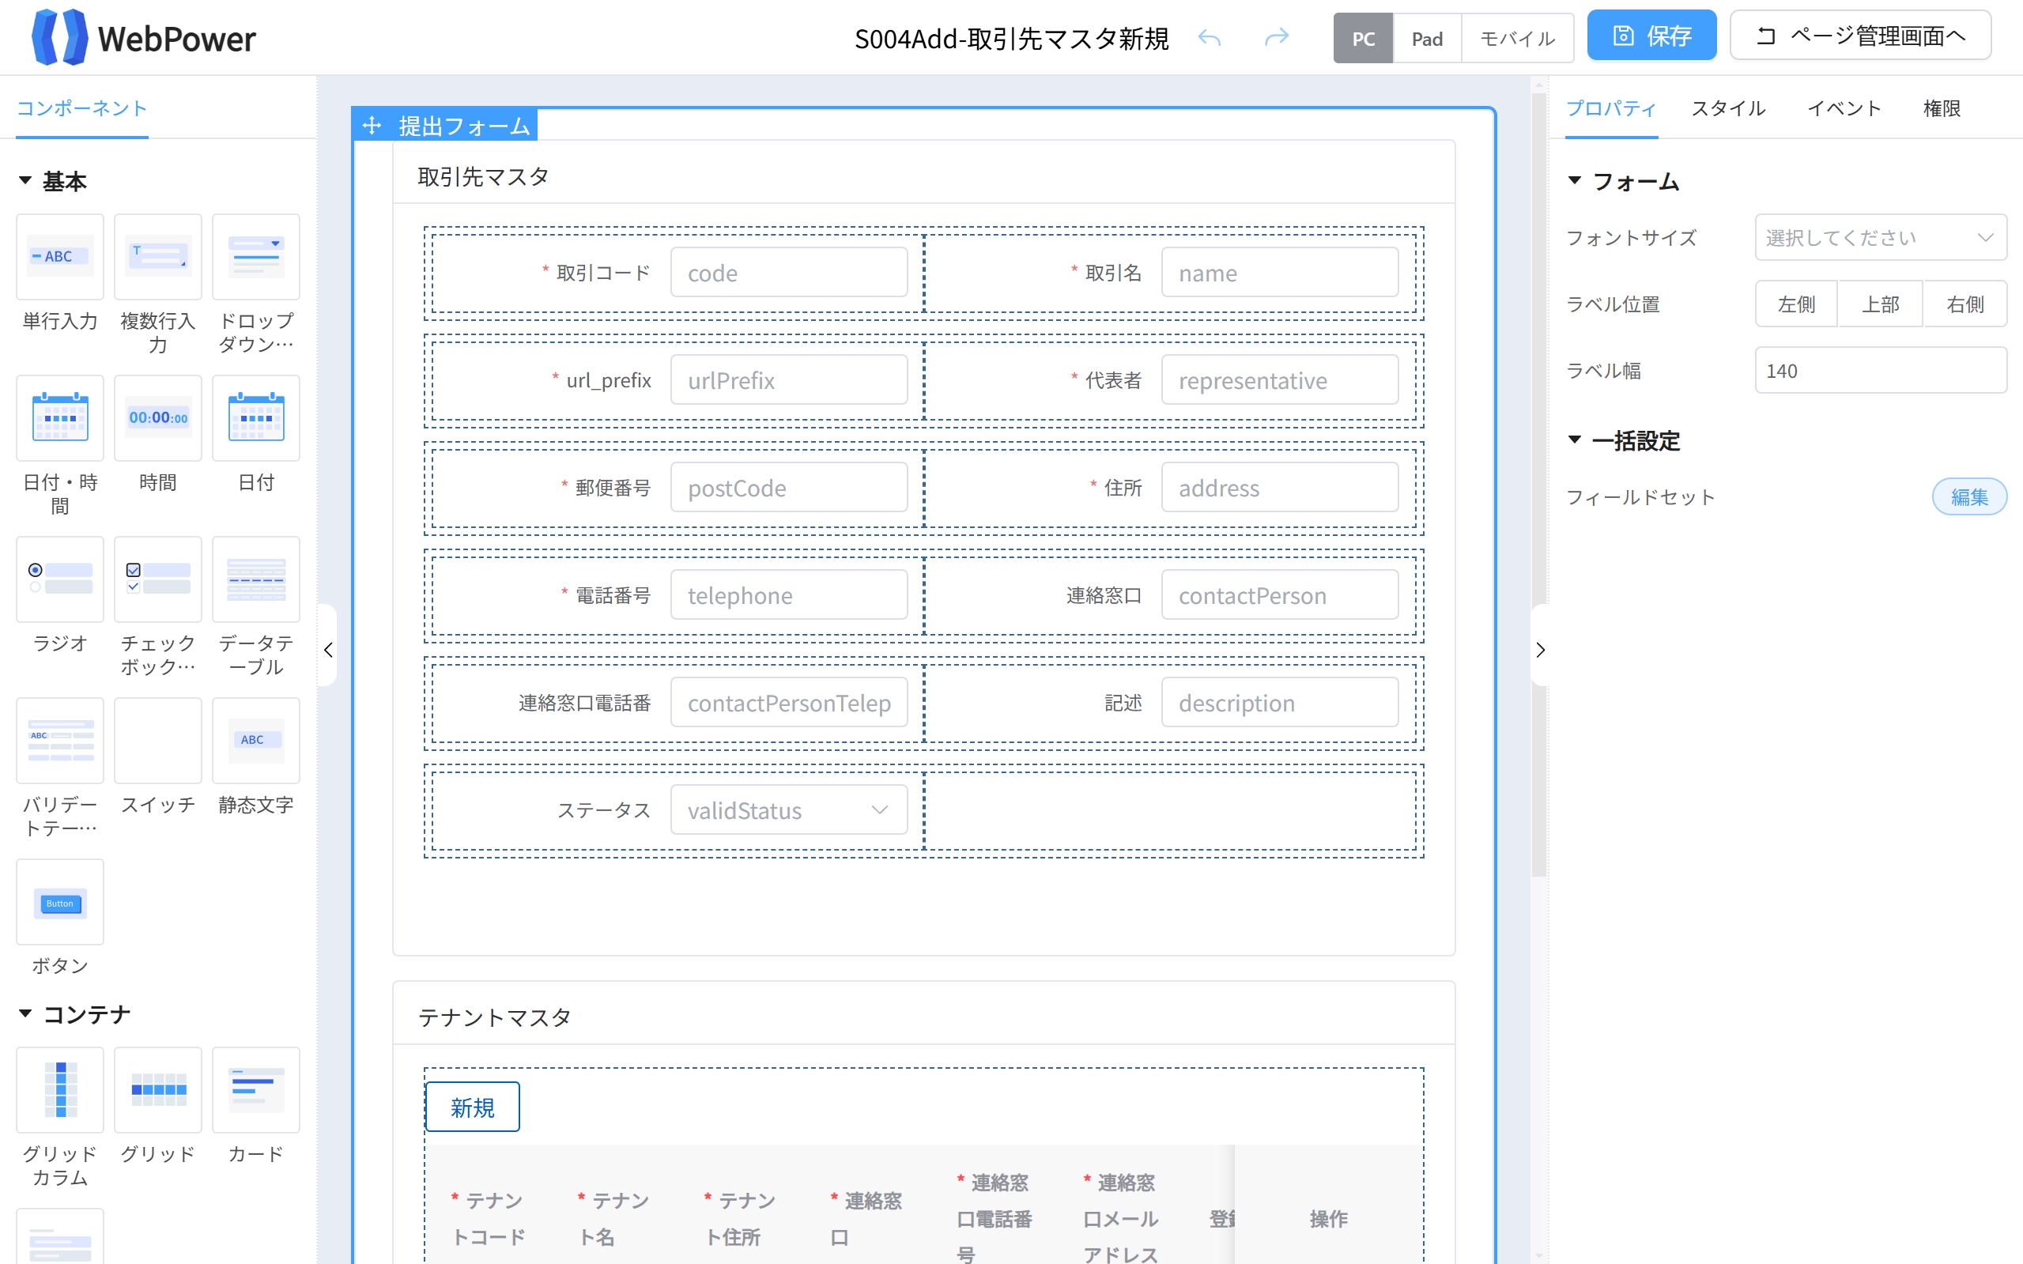2023x1264 pixels.
Task: Click the テナントマスタ card title
Action: (494, 1017)
